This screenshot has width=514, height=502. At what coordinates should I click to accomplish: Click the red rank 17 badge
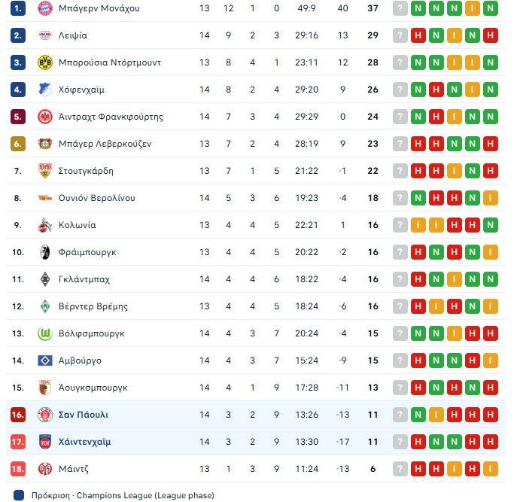(18, 442)
